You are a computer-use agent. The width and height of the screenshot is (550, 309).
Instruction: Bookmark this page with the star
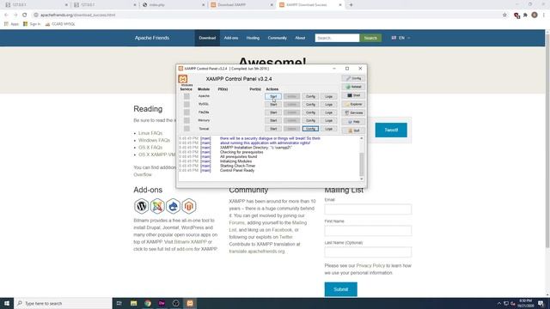pyautogui.click(x=504, y=15)
